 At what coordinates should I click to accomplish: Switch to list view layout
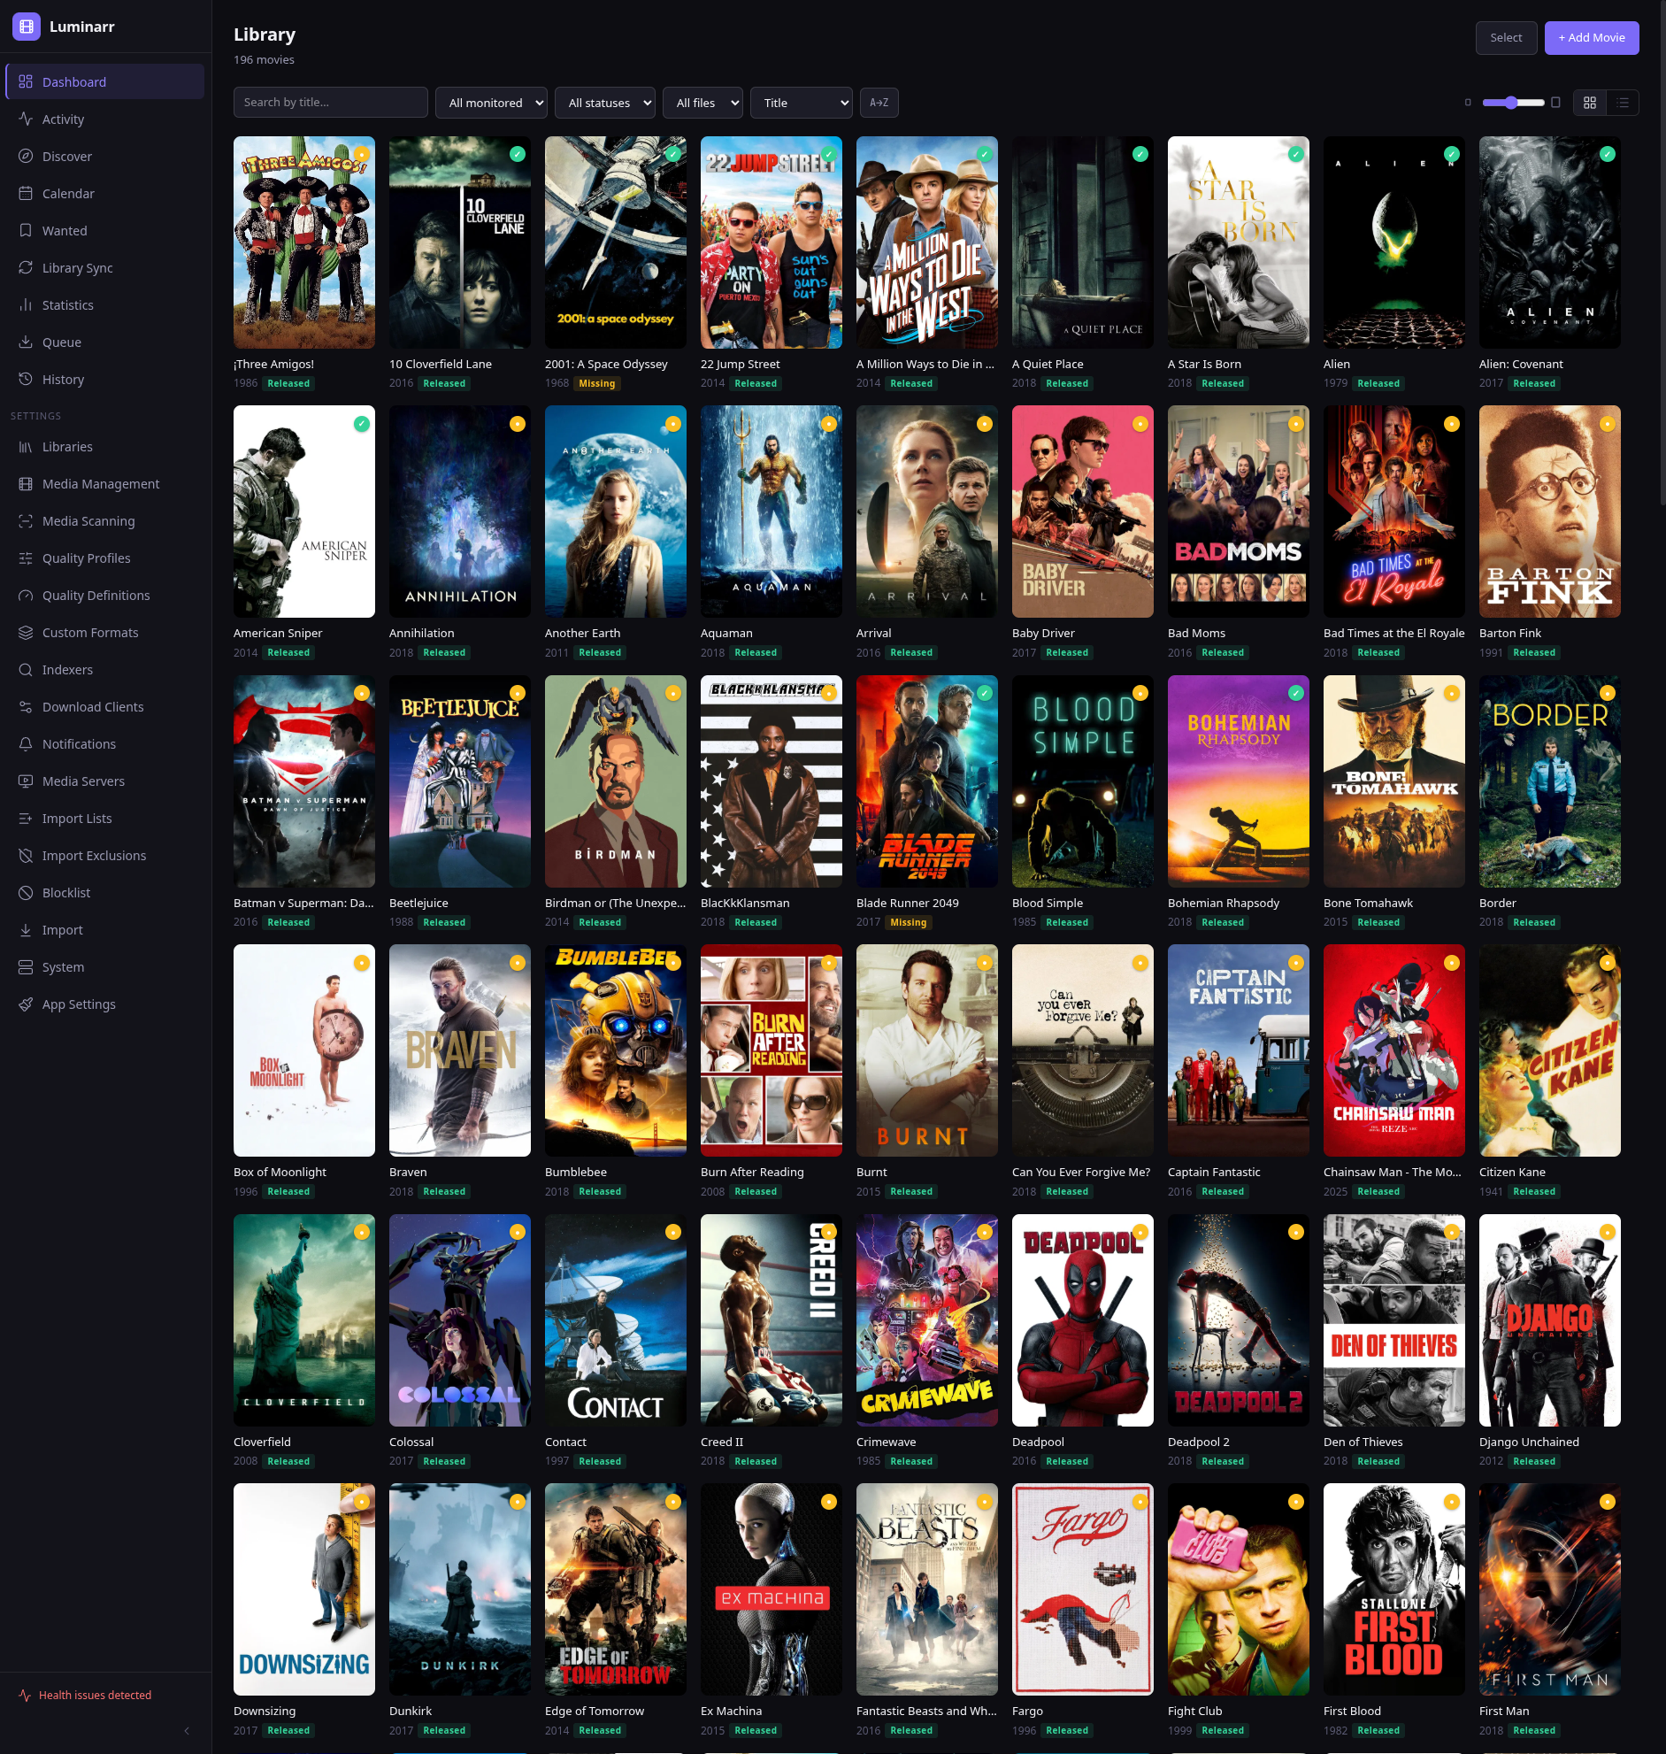[x=1623, y=102]
